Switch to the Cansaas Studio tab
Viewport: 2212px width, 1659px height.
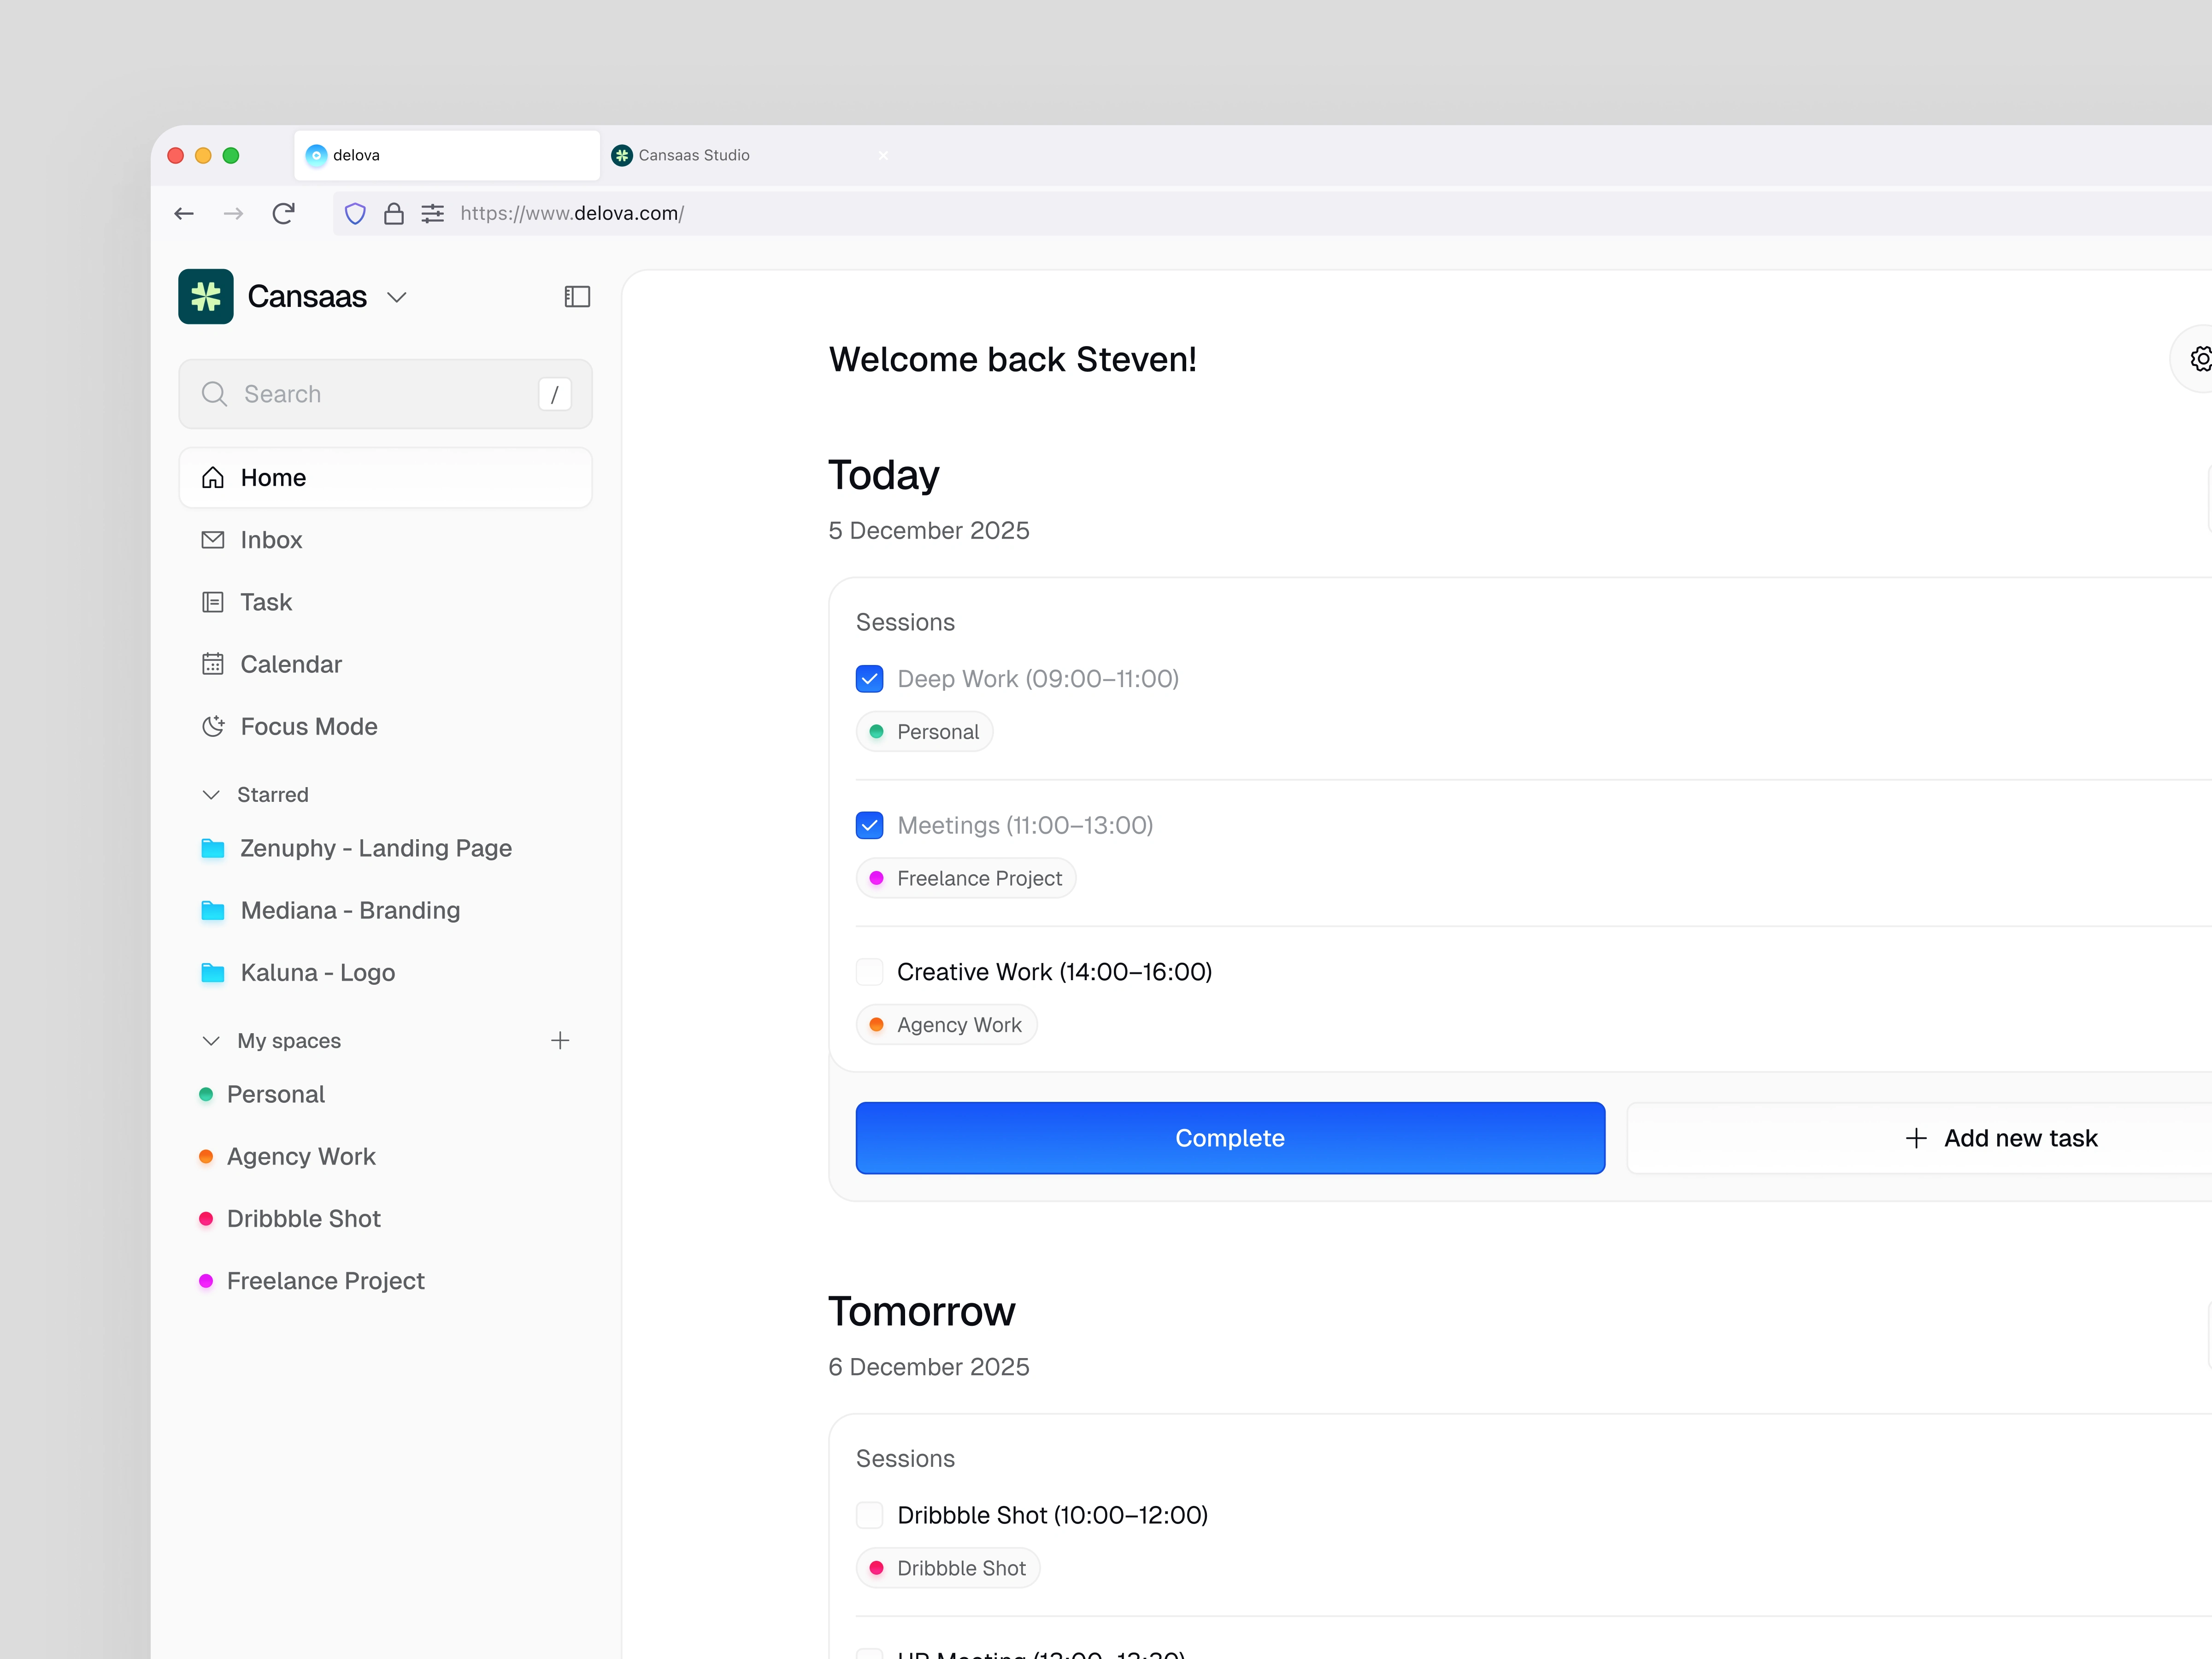(x=694, y=155)
